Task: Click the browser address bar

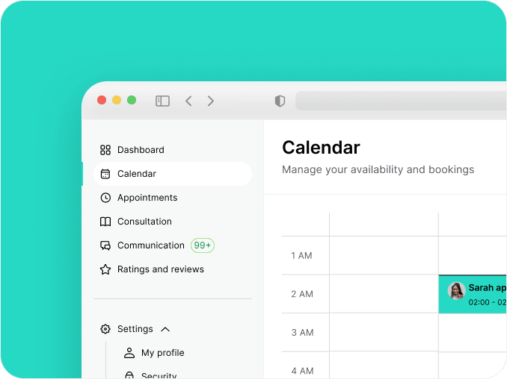Action: [401, 101]
